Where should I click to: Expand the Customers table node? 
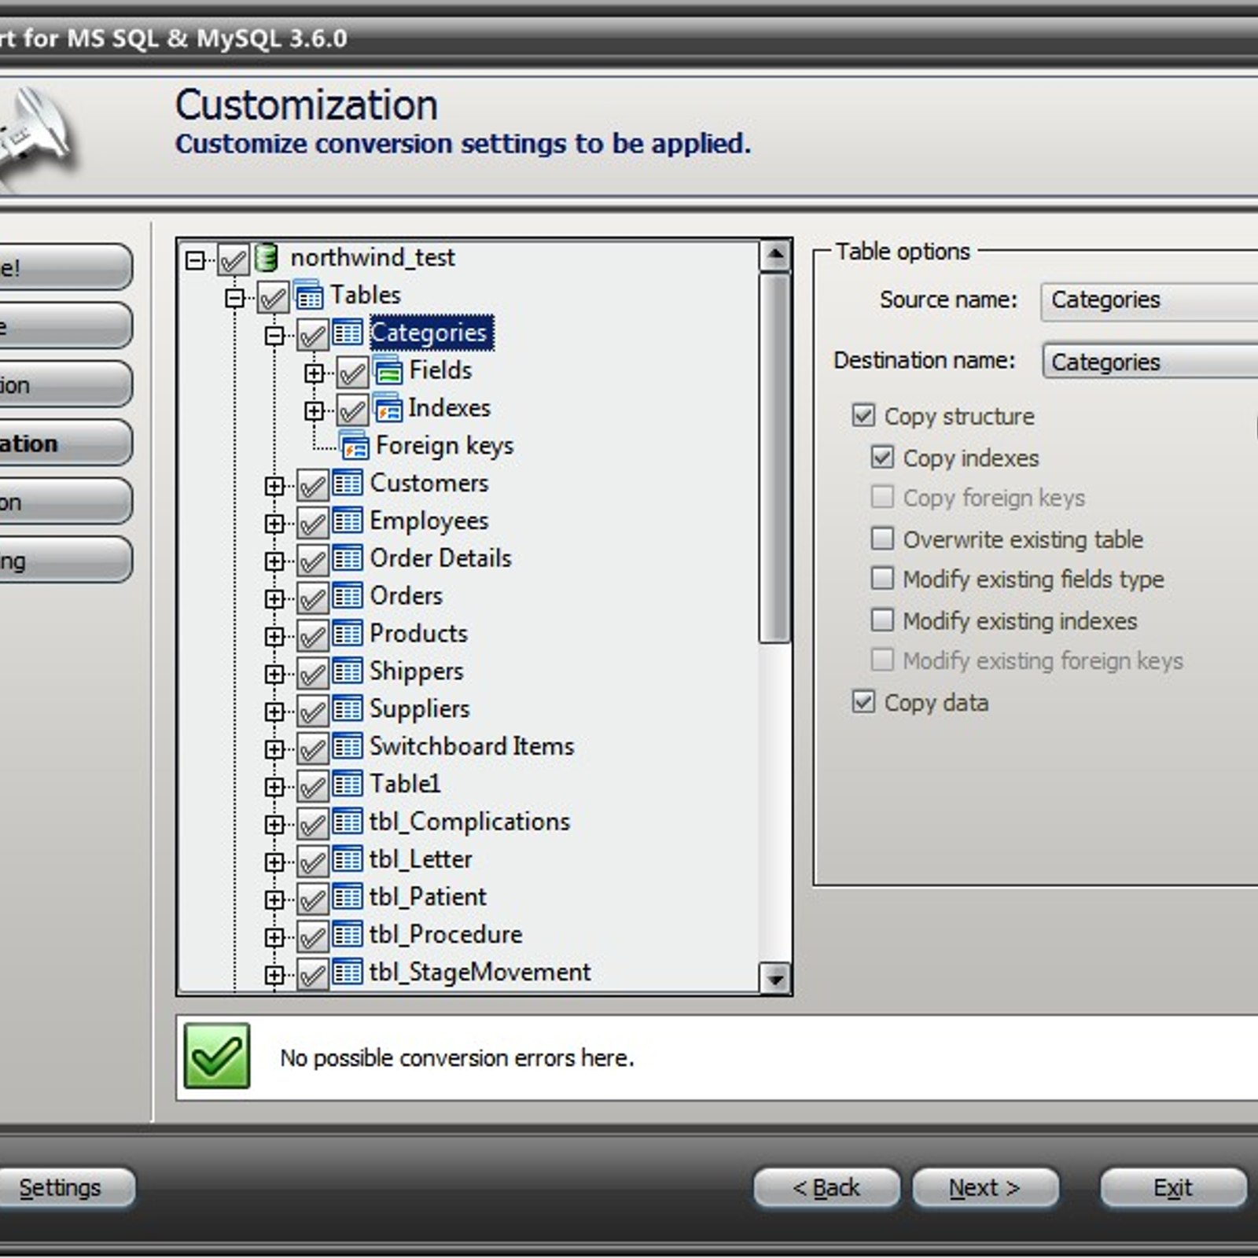(x=274, y=486)
